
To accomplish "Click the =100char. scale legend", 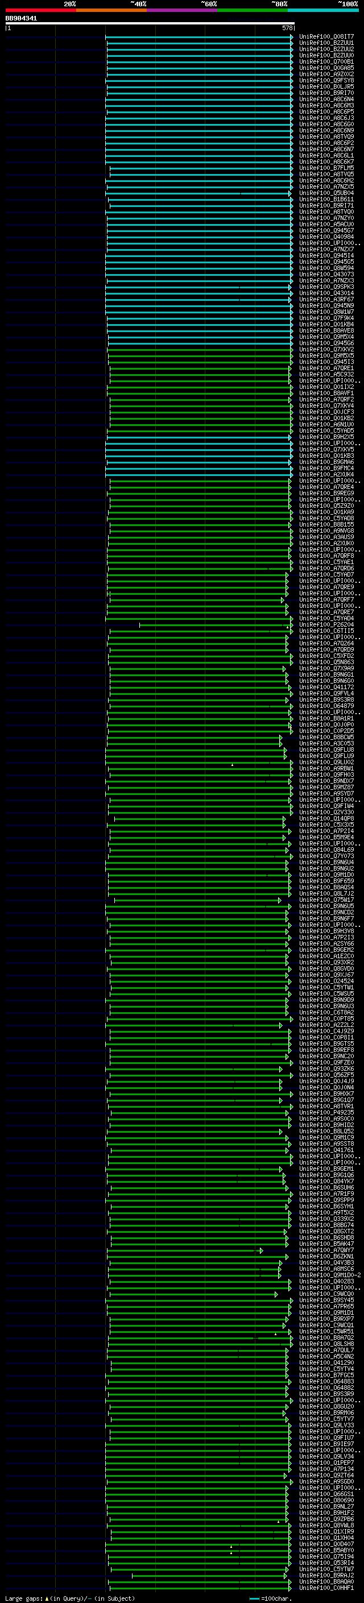I will click(270, 1598).
